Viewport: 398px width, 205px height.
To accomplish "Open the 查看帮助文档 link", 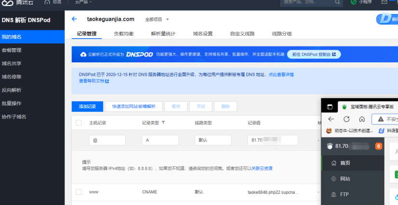I will click(x=94, y=81).
